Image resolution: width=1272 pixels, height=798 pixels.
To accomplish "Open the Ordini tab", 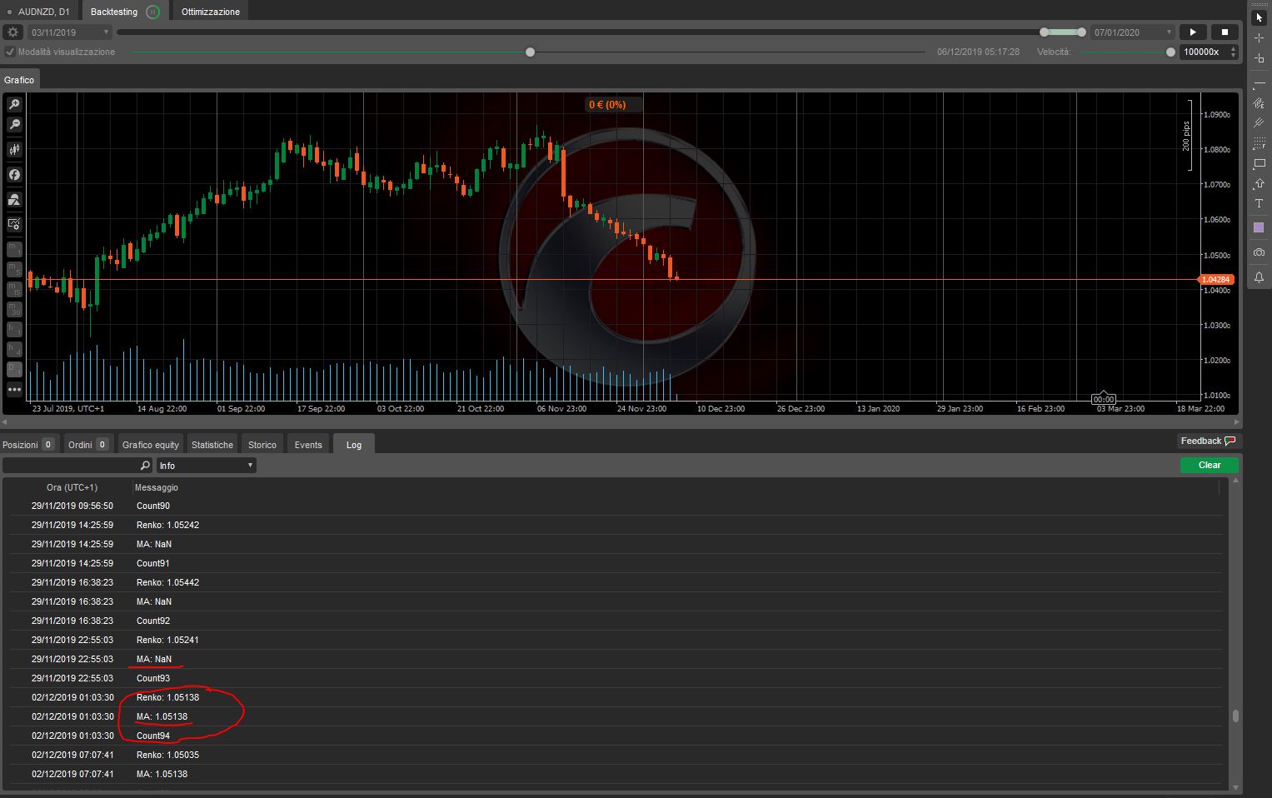I will click(x=88, y=445).
